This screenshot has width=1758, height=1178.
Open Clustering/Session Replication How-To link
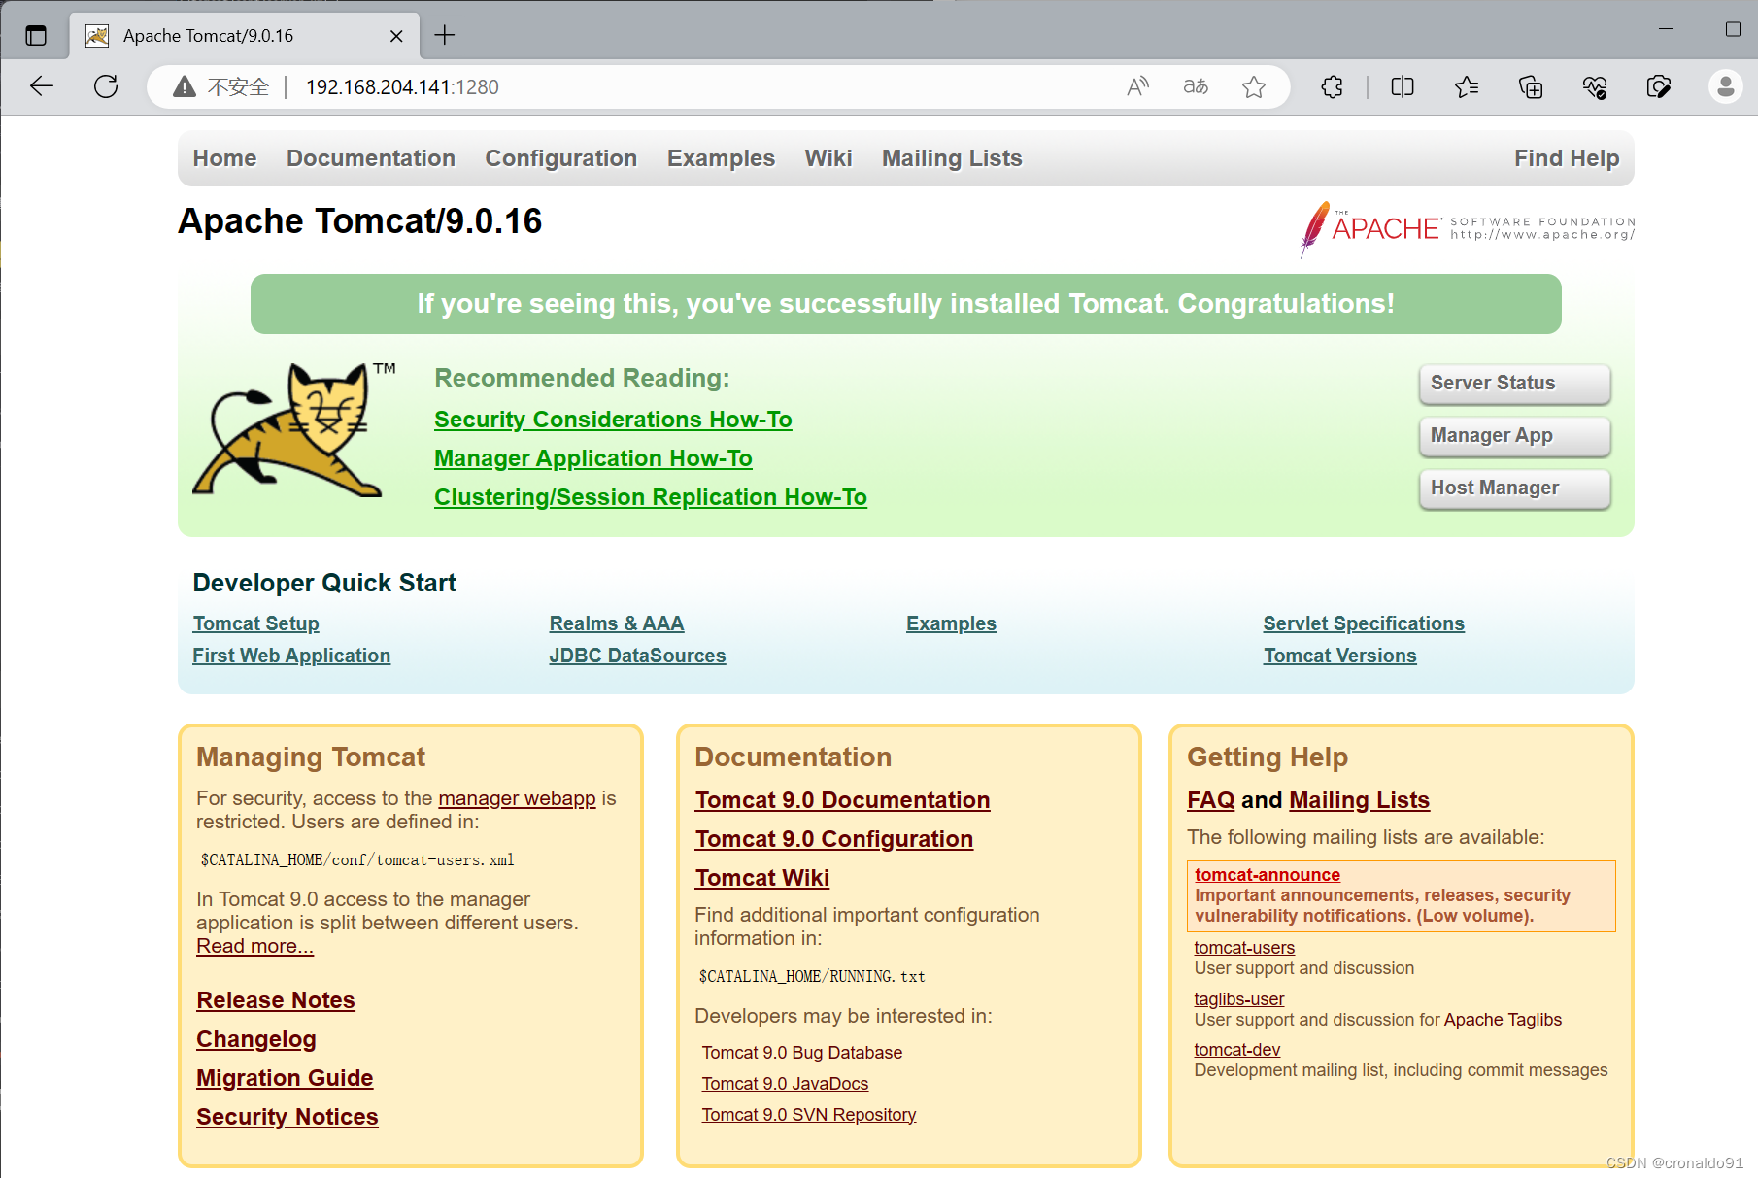[651, 497]
